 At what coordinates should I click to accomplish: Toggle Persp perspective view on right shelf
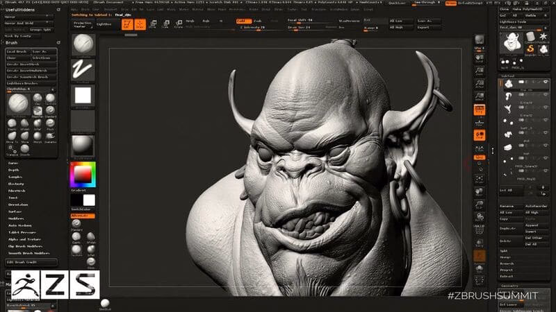point(480,110)
